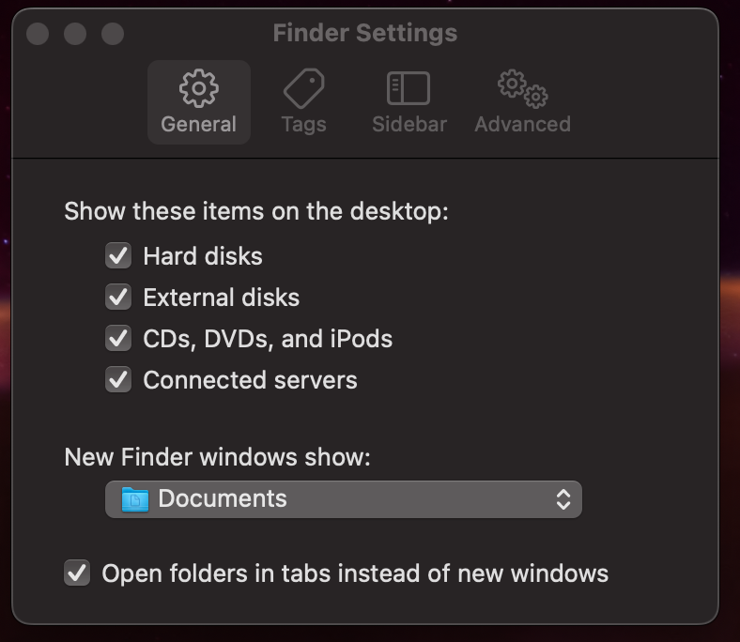Click the dropdown up-down chevron arrows
Viewport: 740px width, 642px height.
coord(563,499)
